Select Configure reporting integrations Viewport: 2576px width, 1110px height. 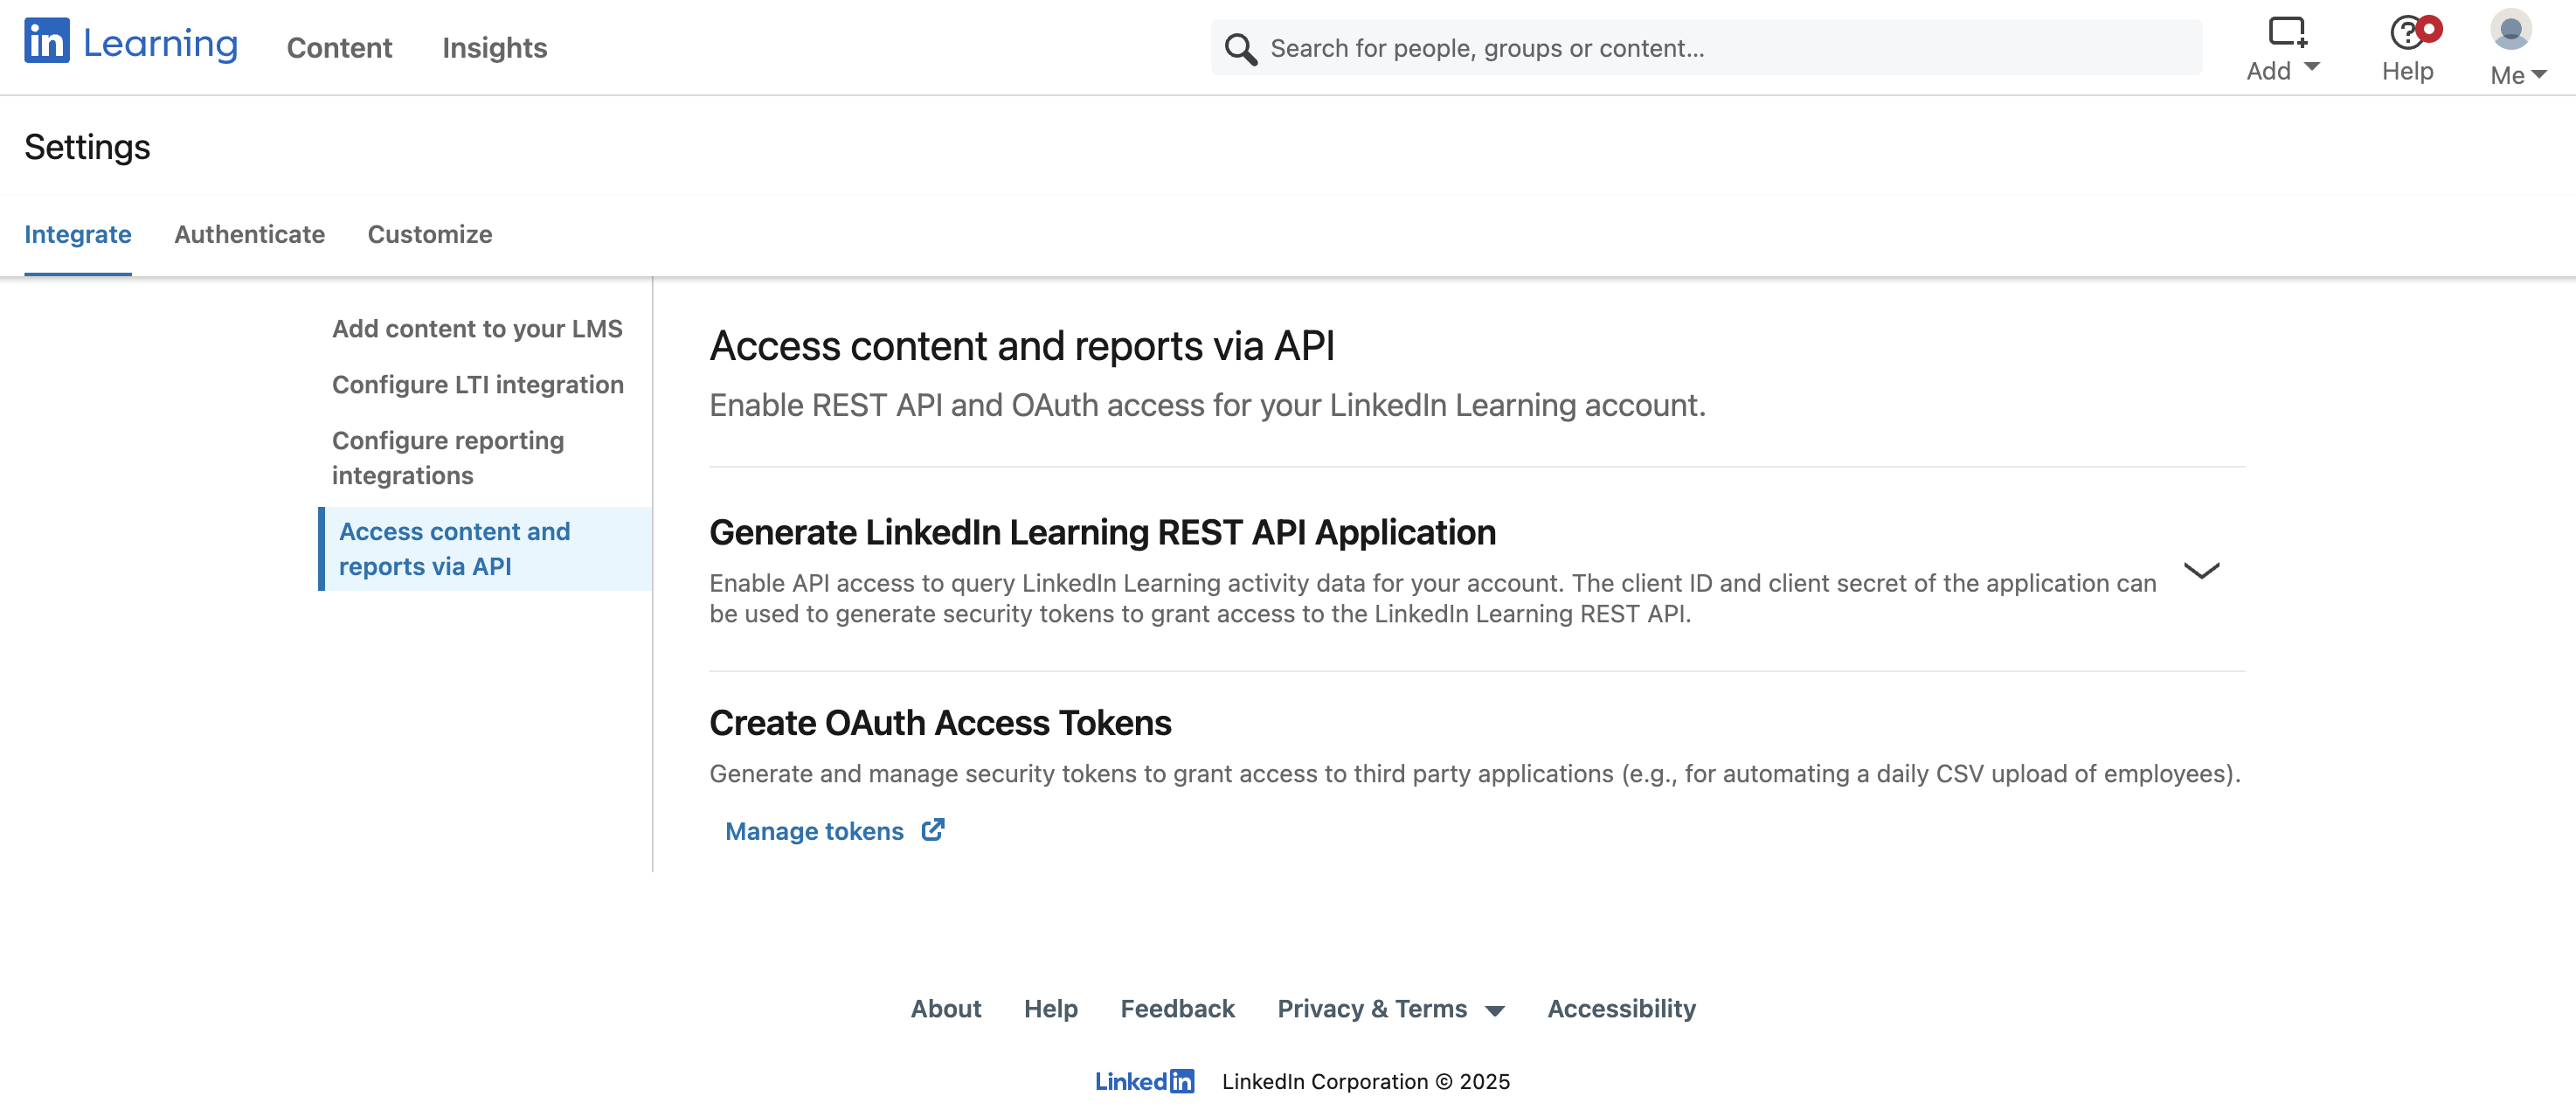[x=448, y=458]
